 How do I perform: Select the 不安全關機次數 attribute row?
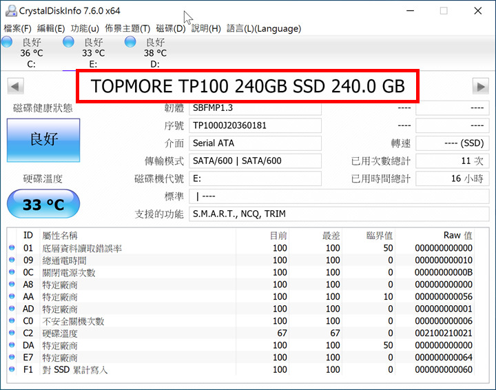coord(241,320)
